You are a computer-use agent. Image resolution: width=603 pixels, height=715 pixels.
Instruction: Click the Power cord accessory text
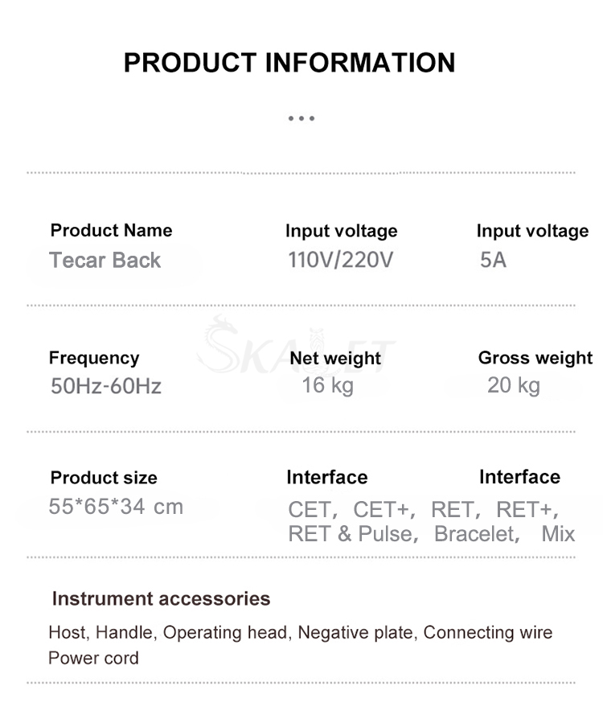pyautogui.click(x=93, y=658)
